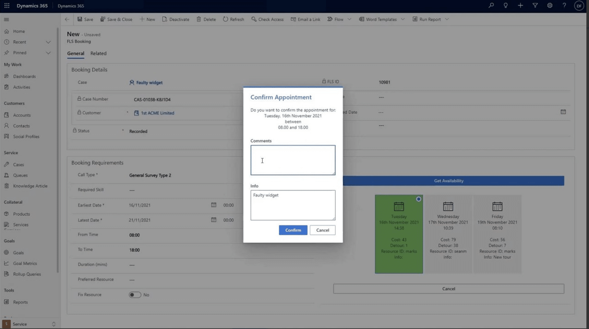589x329 pixels.
Task: Select Knowledge Article in the sidebar
Action: (x=30, y=186)
